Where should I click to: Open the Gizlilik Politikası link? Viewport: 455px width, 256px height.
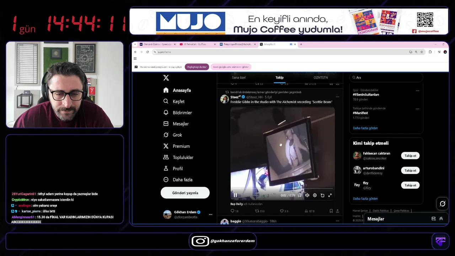(381, 211)
